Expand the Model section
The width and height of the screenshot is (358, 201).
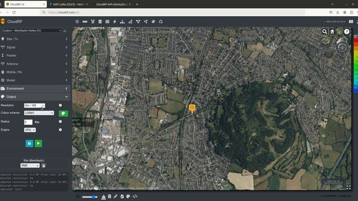[35, 80]
